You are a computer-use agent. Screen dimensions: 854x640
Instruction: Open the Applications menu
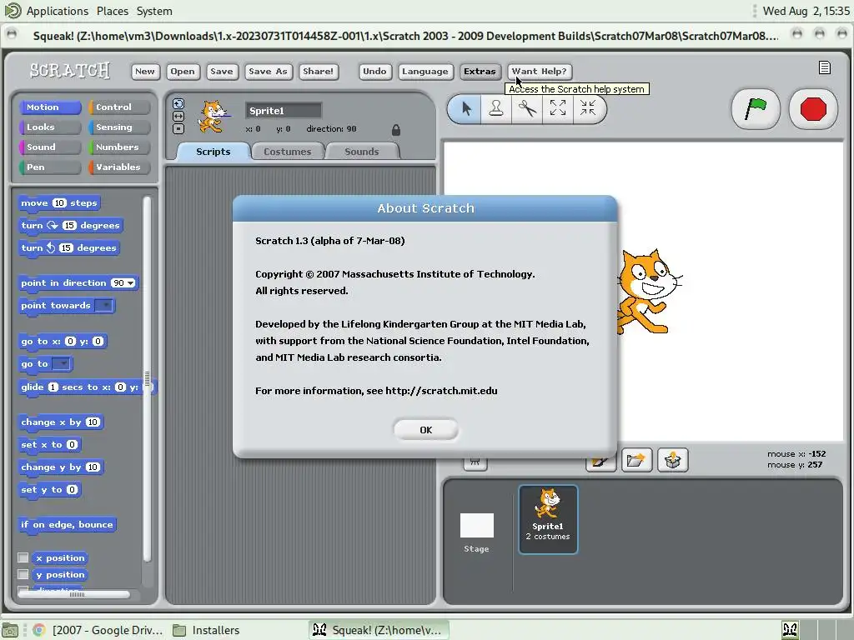pos(58,11)
